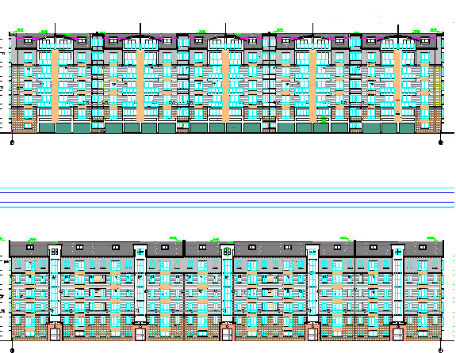The width and height of the screenshot is (456, 353).
Task: Click right axis bubble under lower elevation
Action: [441, 351]
